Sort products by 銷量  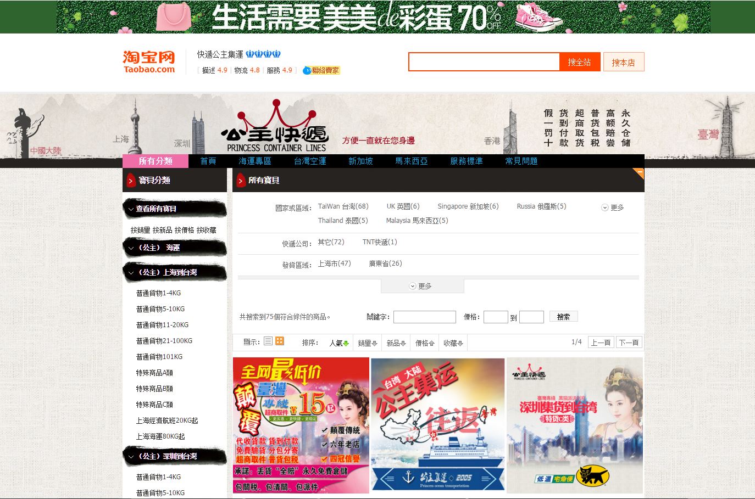coord(368,343)
